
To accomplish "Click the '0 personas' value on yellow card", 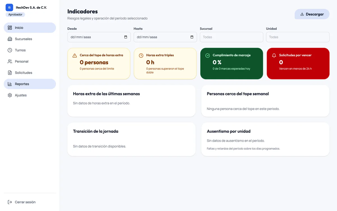I will click(x=94, y=62).
